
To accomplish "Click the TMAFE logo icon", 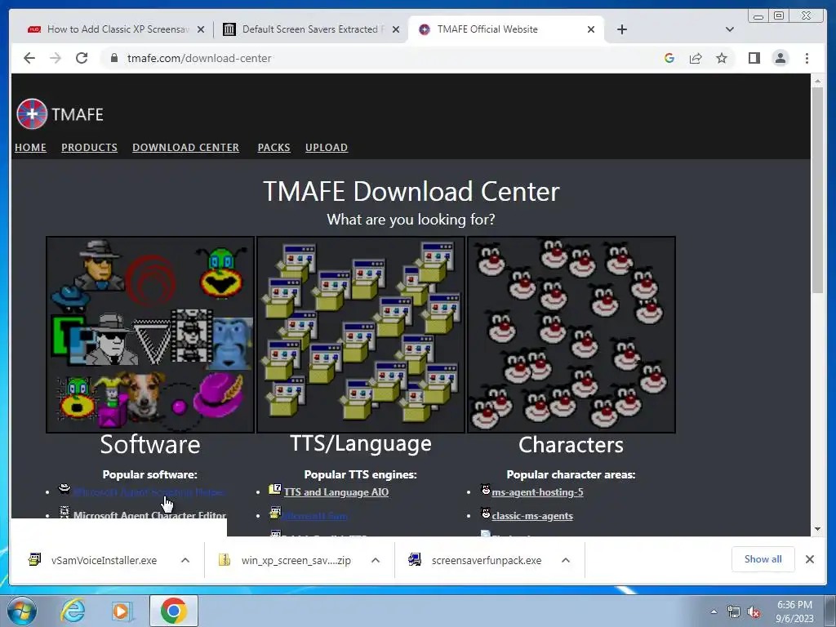I will 32,114.
